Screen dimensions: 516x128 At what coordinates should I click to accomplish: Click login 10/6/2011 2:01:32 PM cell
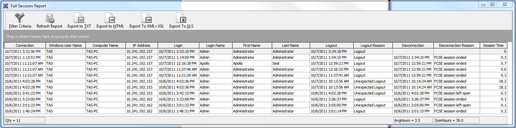(178, 105)
